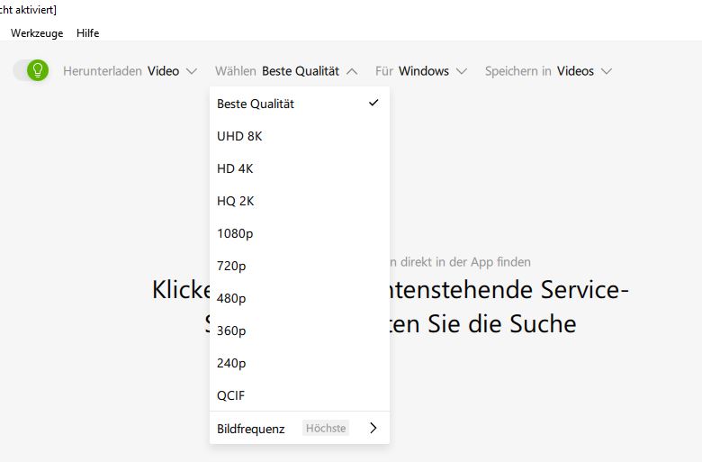Select 720p resolution
The image size is (702, 462).
pyautogui.click(x=231, y=266)
